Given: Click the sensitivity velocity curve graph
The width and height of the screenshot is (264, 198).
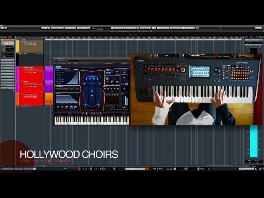Looking at the screenshot, I should 72,78.
